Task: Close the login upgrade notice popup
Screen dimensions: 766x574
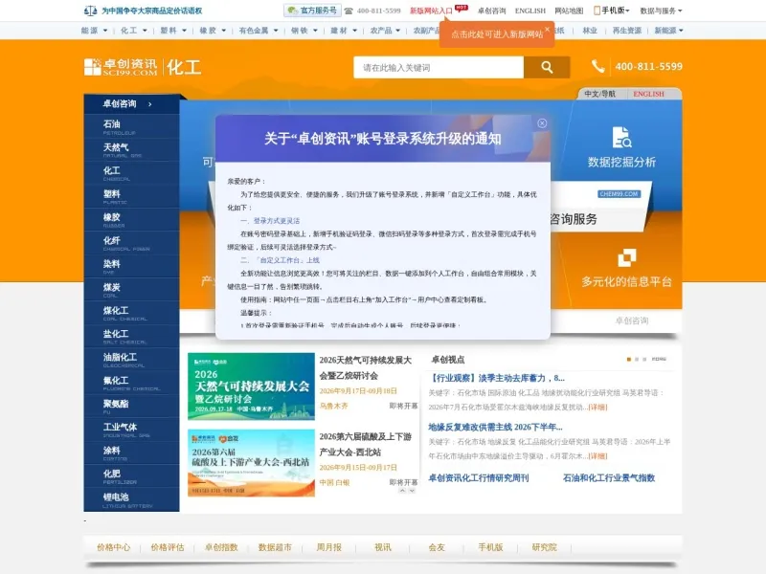Action: 542,123
